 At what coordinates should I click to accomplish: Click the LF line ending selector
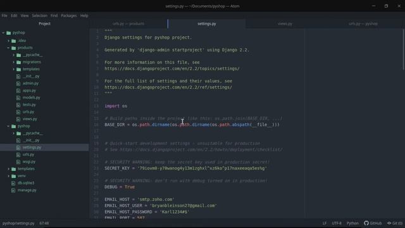[x=325, y=223]
